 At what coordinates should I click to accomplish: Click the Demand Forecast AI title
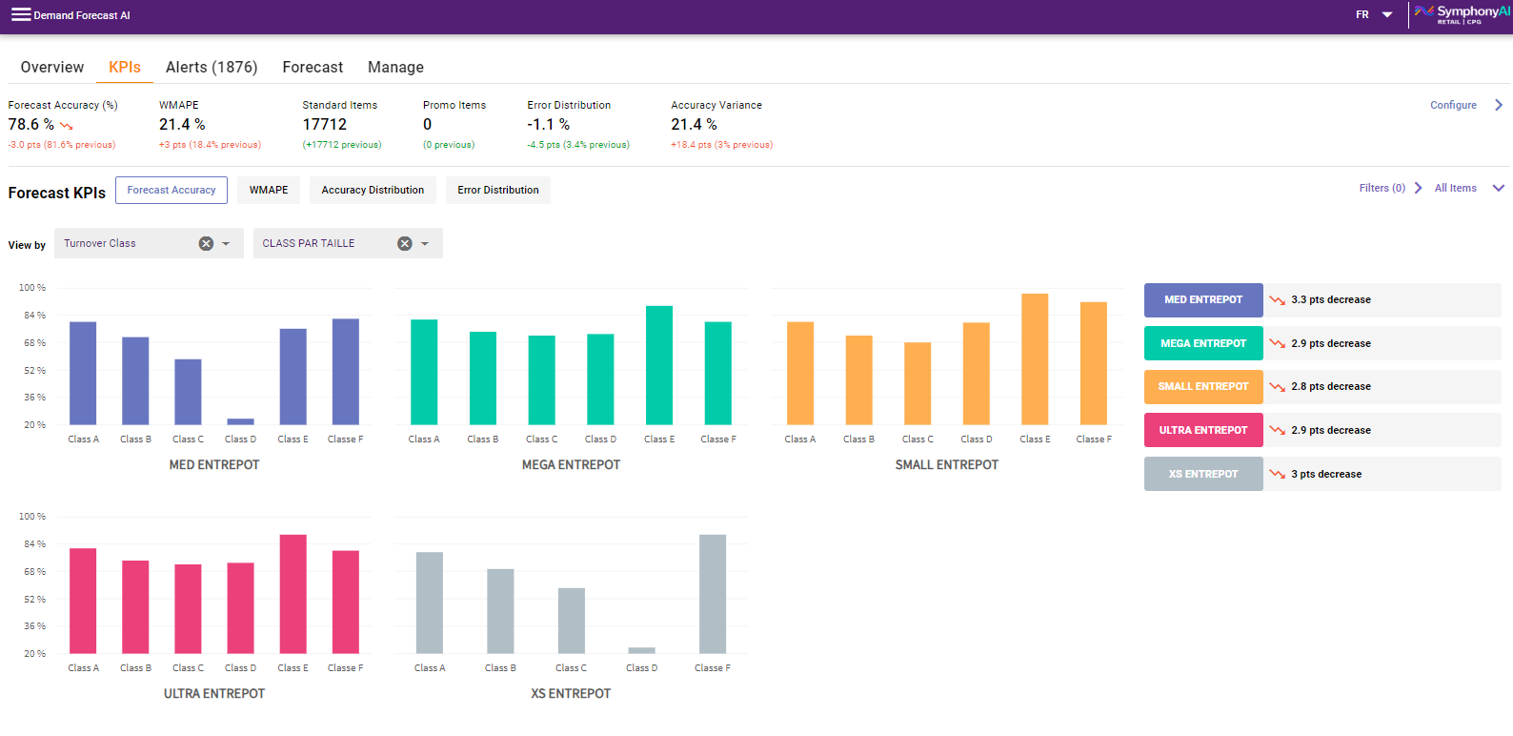click(x=82, y=15)
